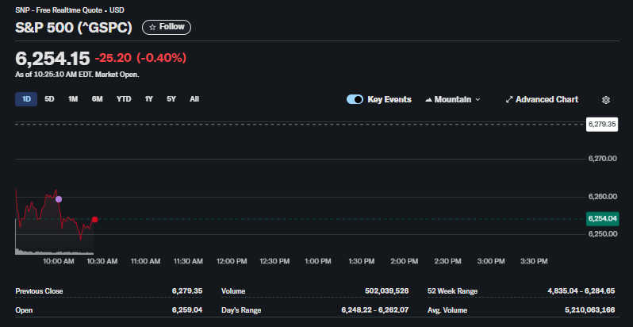Click the Open value 6,259.04
This screenshot has height=327, width=633.
pyautogui.click(x=187, y=310)
